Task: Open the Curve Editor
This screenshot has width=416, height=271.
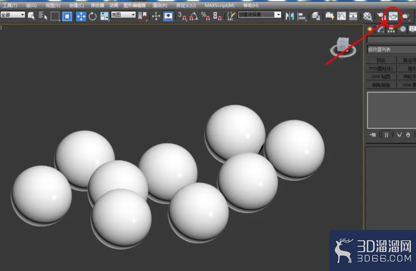Action: click(341, 16)
